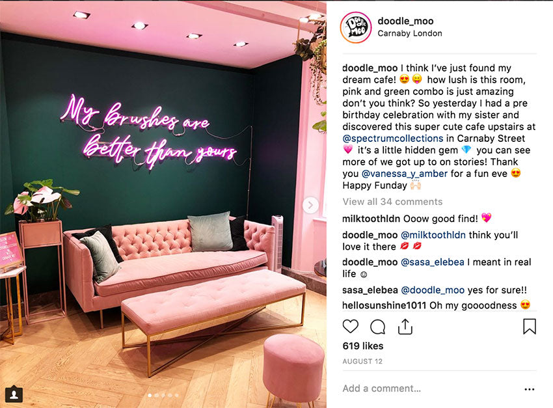Select the second carousel dot indicator
Viewport: 553px width, 408px height.
click(157, 395)
